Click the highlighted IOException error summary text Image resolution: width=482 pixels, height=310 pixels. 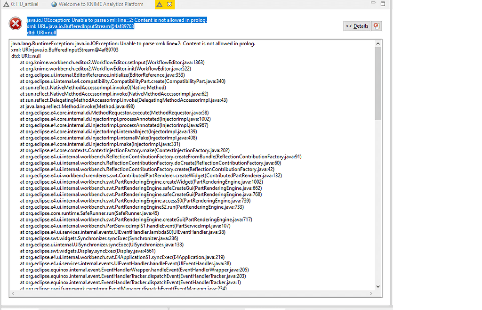[x=118, y=20]
